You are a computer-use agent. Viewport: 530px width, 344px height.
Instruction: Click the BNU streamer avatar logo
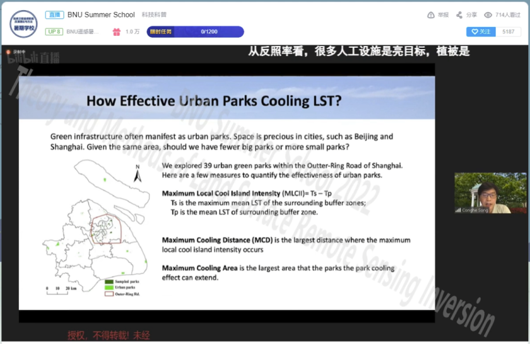coord(23,23)
